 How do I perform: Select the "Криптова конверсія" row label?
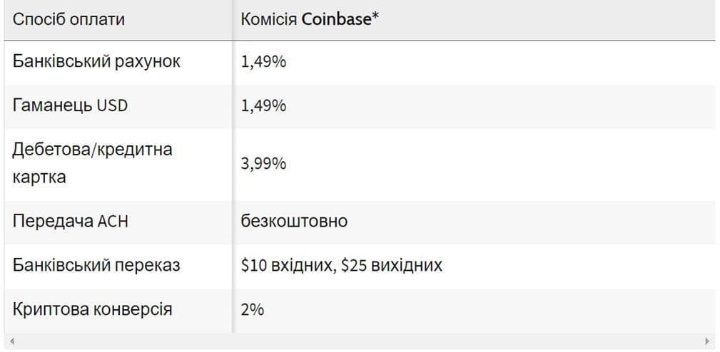point(92,309)
